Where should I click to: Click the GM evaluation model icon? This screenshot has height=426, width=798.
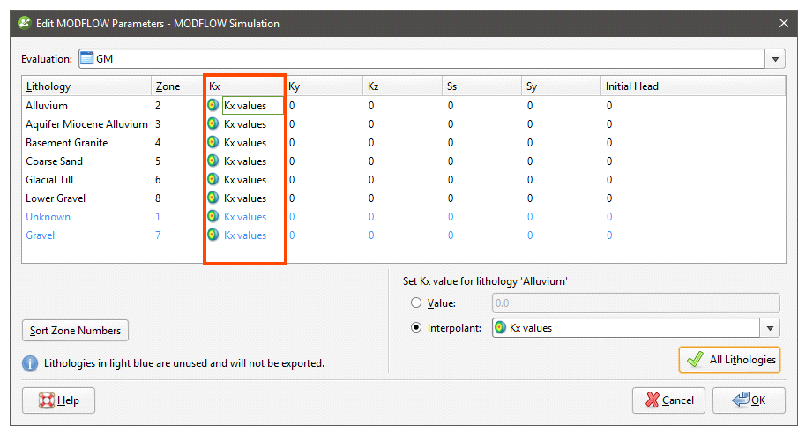[87, 58]
